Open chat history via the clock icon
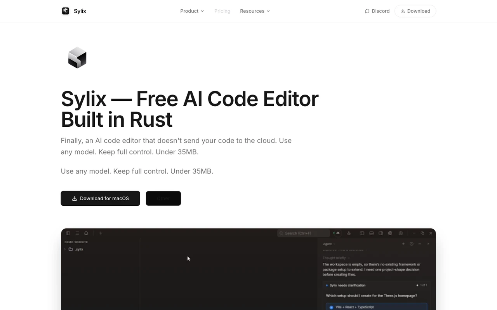The image size is (497, 310). 412,244
